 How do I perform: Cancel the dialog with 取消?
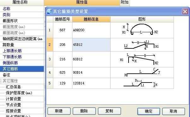pos(173,111)
